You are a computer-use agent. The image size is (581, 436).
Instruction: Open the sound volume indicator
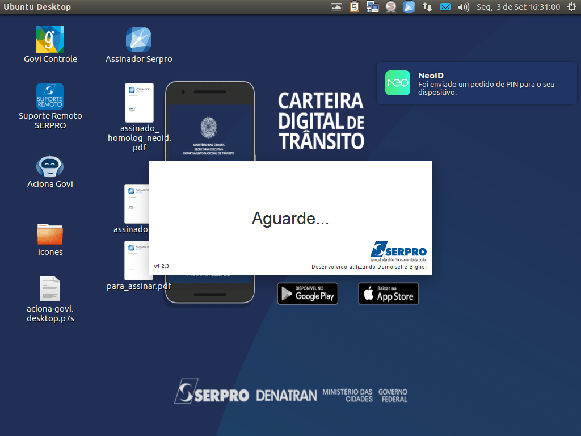[464, 7]
